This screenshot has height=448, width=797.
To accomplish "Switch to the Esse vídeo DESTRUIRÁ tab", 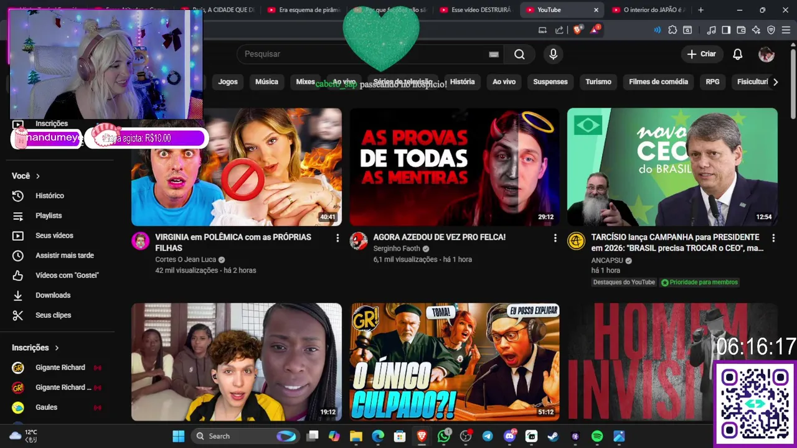I will pos(476,10).
